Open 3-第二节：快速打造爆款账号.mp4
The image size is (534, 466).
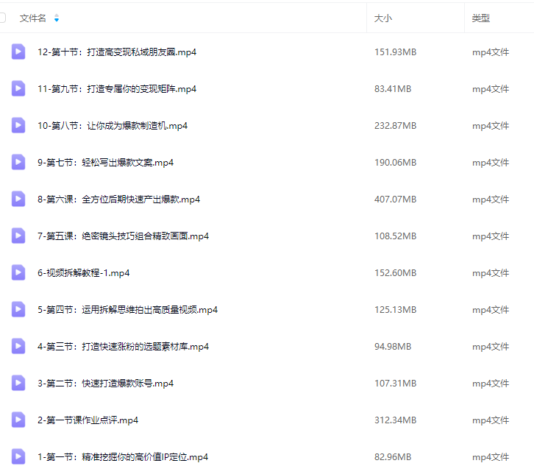coord(105,384)
